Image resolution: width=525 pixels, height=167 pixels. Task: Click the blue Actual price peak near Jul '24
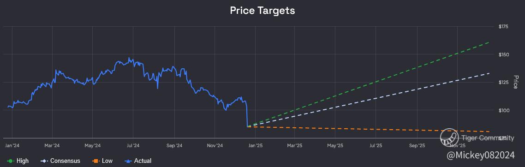[x=129, y=58]
